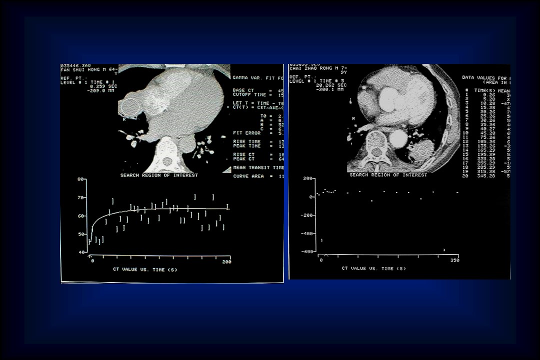Image resolution: width=540 pixels, height=360 pixels.
Task: Click the fitted gamma curve in left graph
Action: pos(165,209)
